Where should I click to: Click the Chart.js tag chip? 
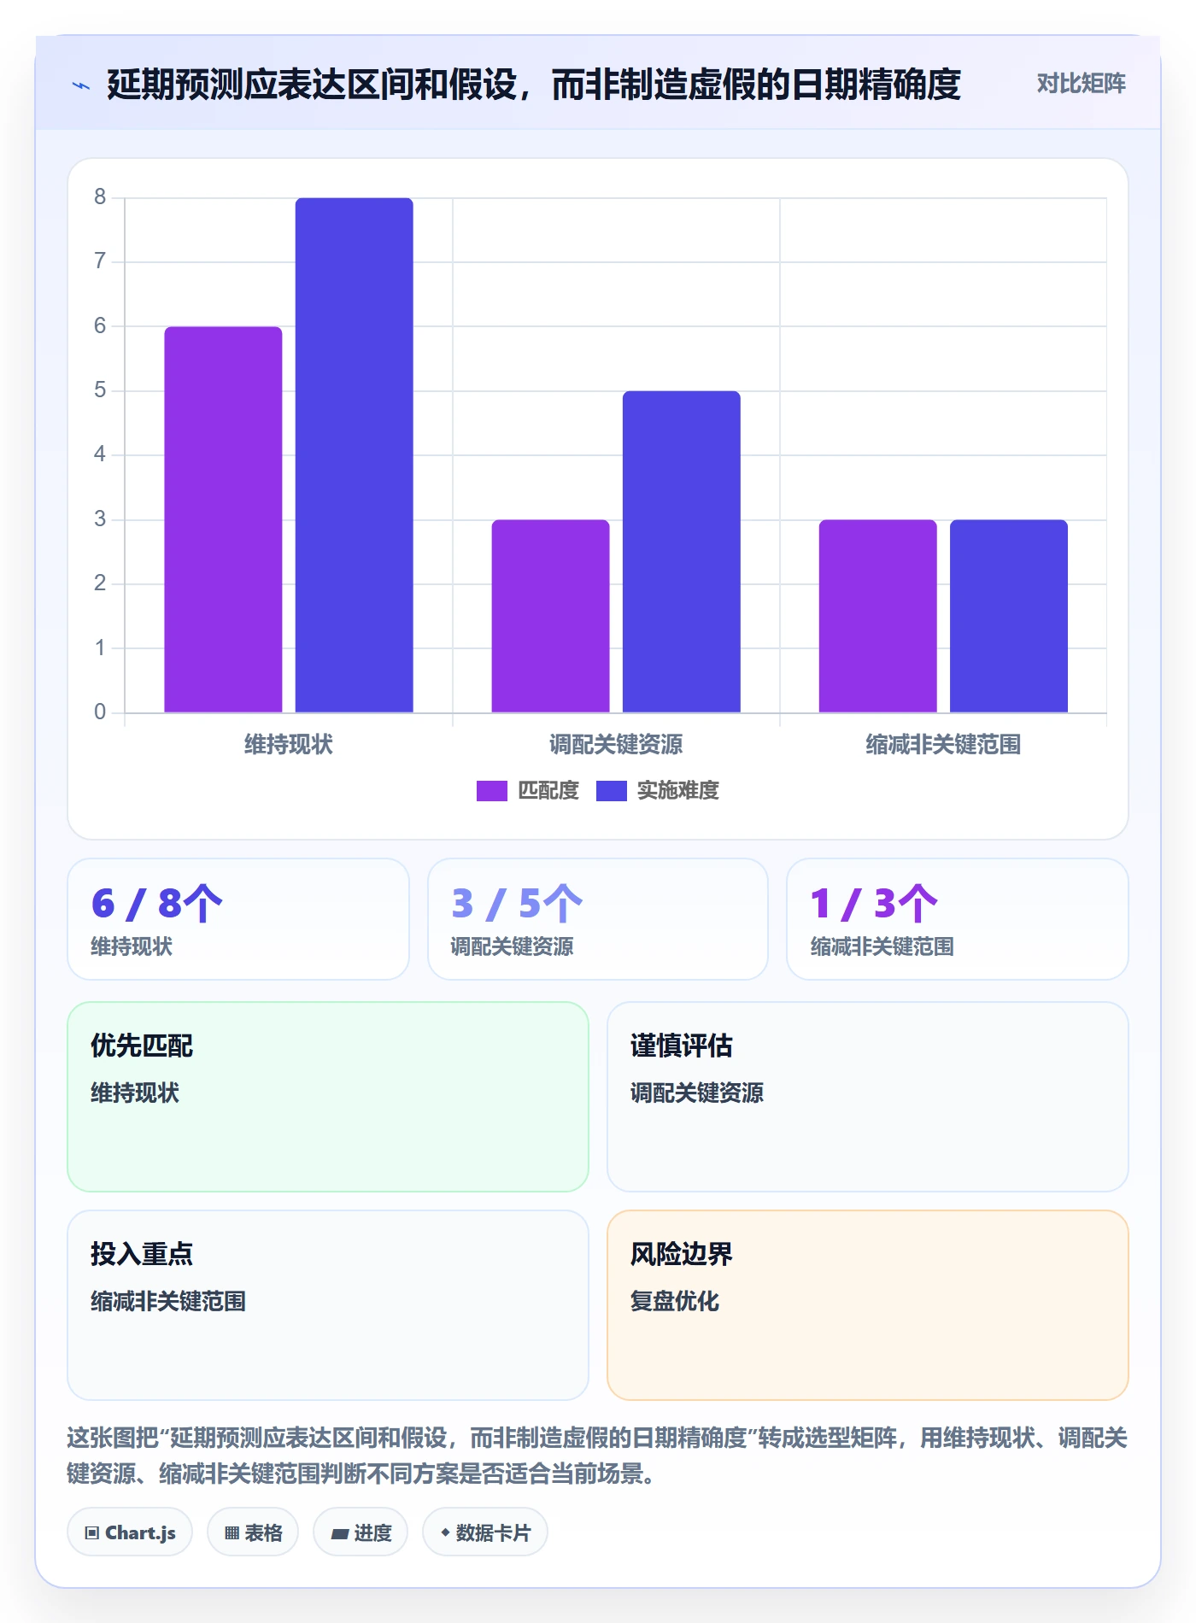130,1532
